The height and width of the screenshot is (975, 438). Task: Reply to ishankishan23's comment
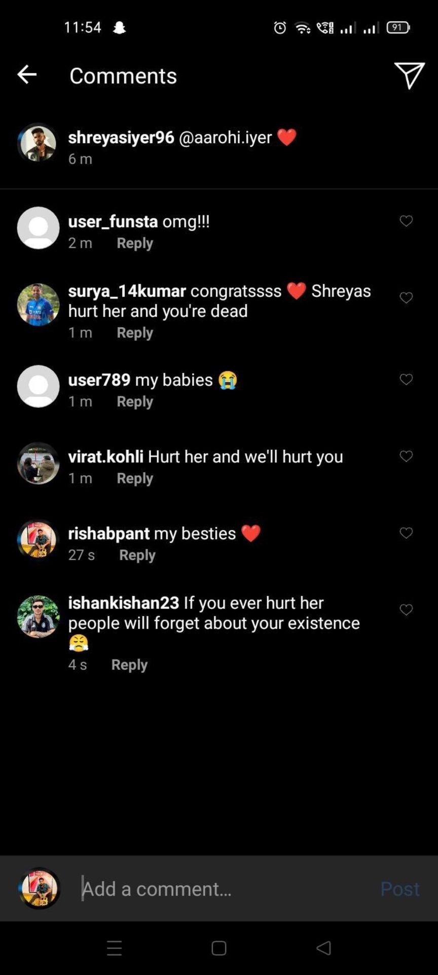129,665
